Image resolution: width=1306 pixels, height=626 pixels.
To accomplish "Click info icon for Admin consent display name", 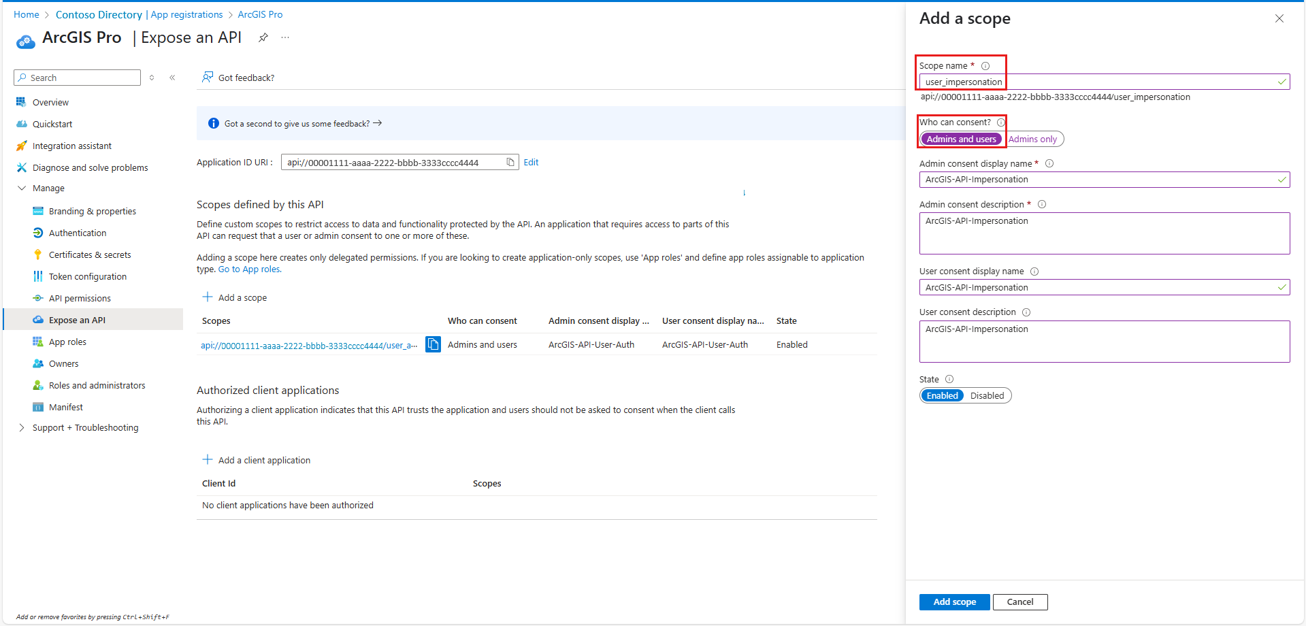I will [1049, 163].
